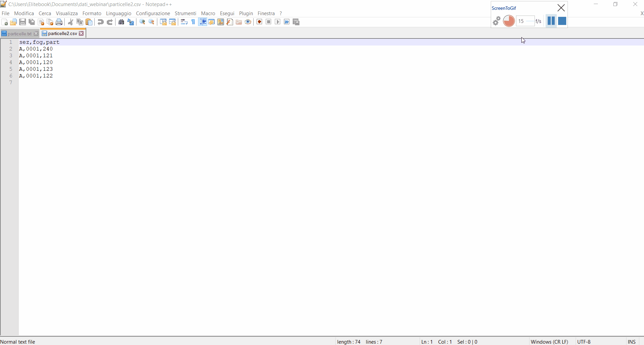Click the Copy icon in the toolbar
Image resolution: width=644 pixels, height=345 pixels.
point(80,22)
